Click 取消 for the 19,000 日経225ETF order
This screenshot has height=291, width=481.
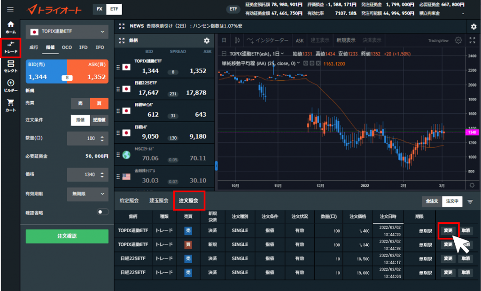click(x=465, y=273)
